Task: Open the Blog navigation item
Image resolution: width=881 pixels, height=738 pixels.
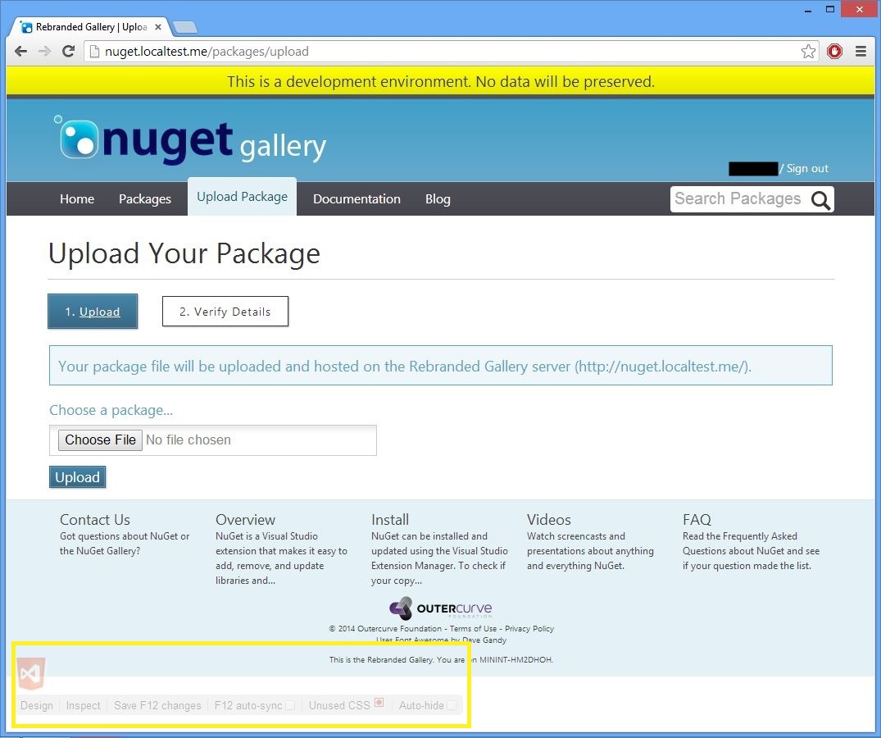Action: (438, 199)
